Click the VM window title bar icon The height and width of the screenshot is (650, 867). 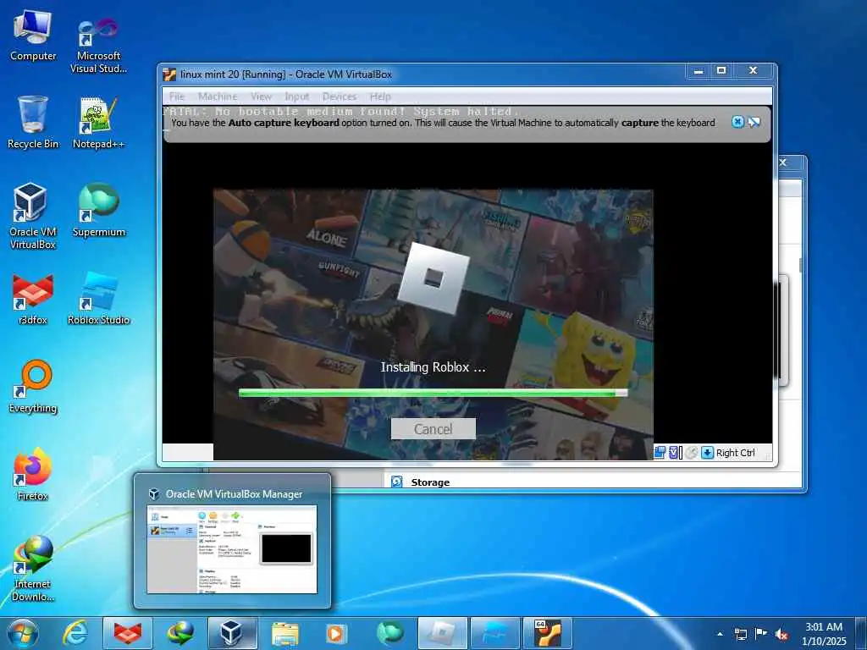(169, 74)
